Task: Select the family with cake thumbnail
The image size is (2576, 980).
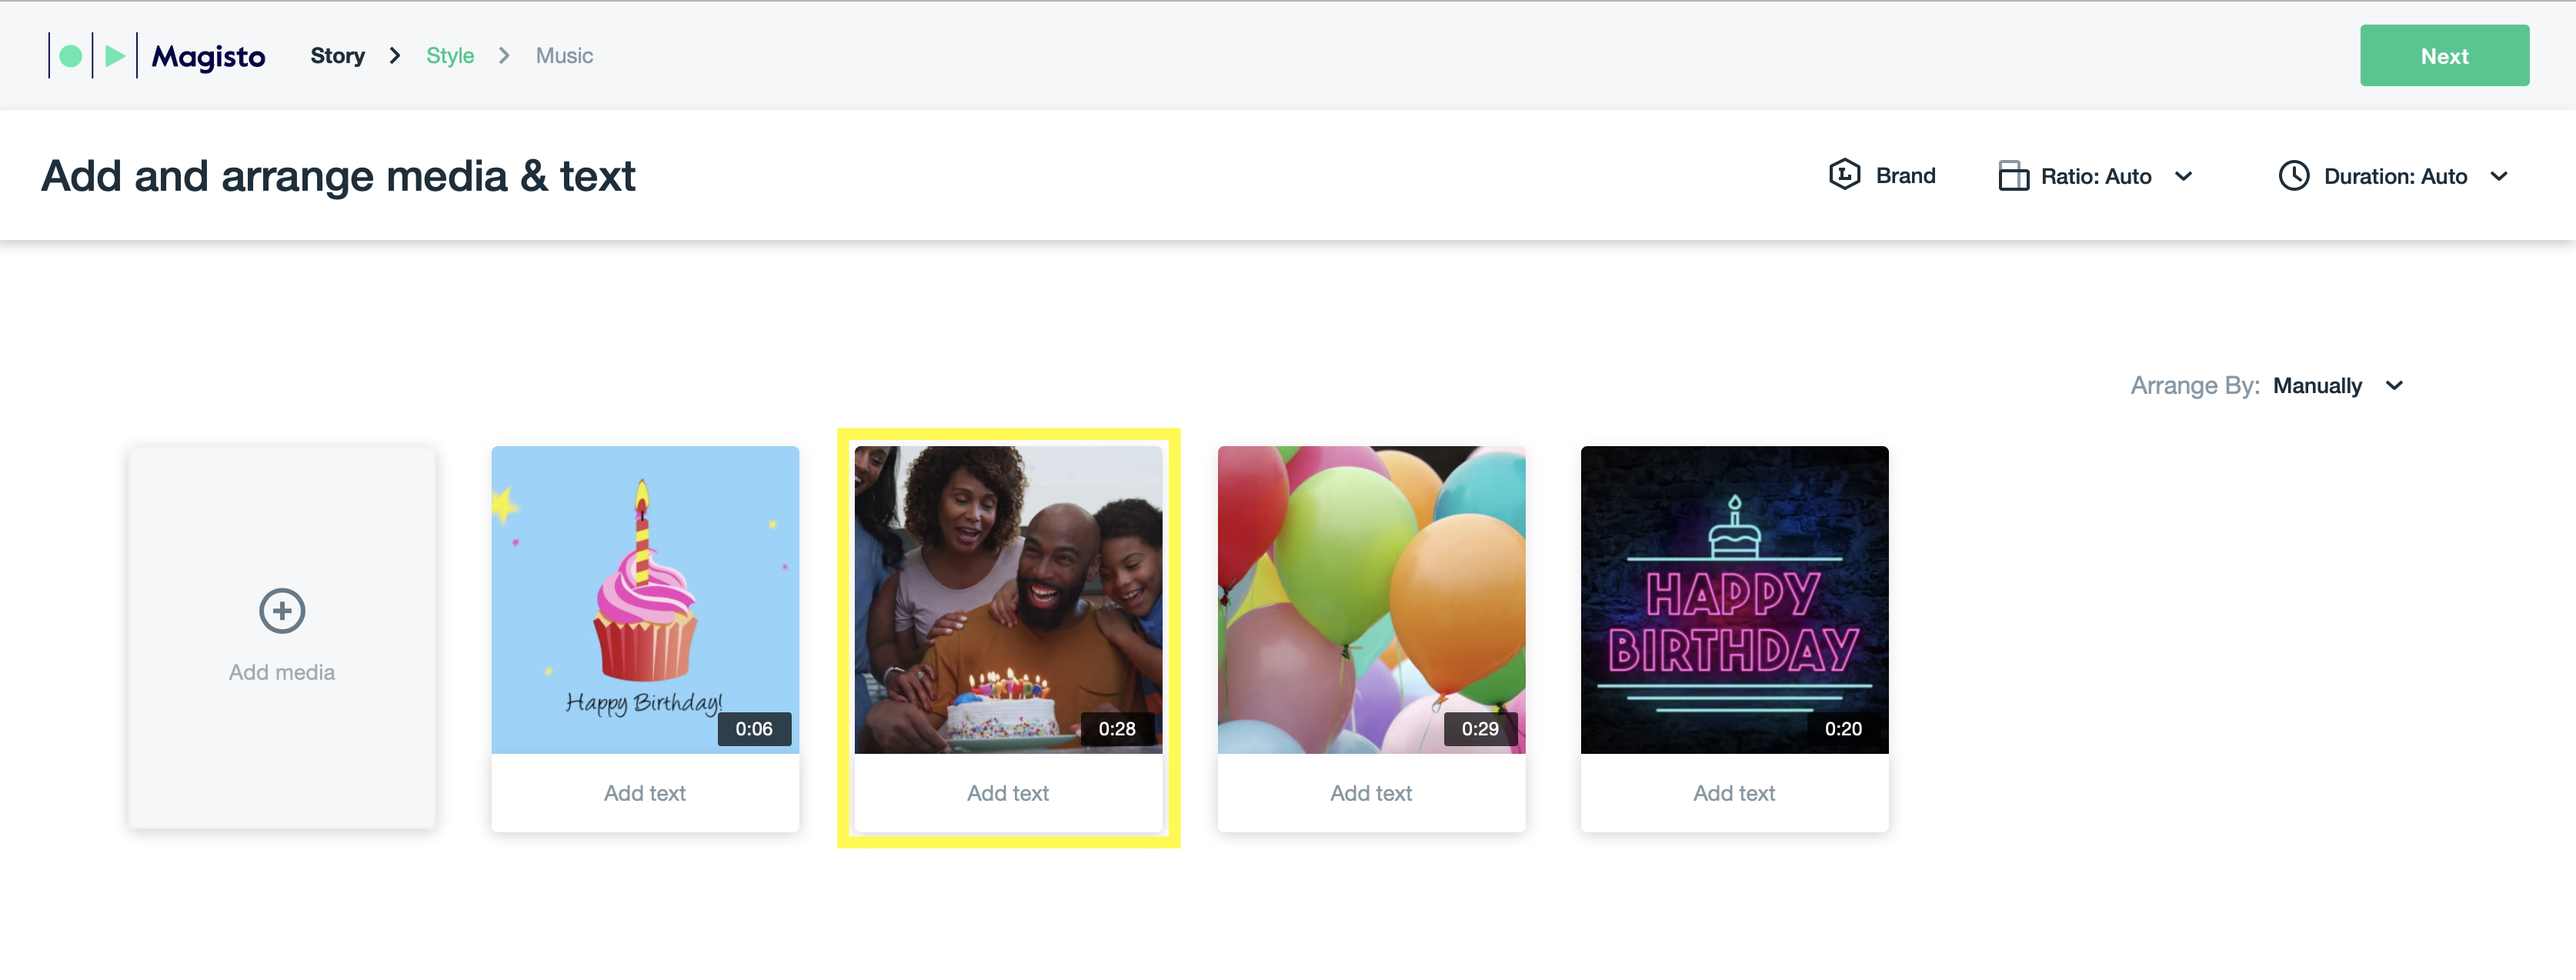Action: (x=1008, y=599)
